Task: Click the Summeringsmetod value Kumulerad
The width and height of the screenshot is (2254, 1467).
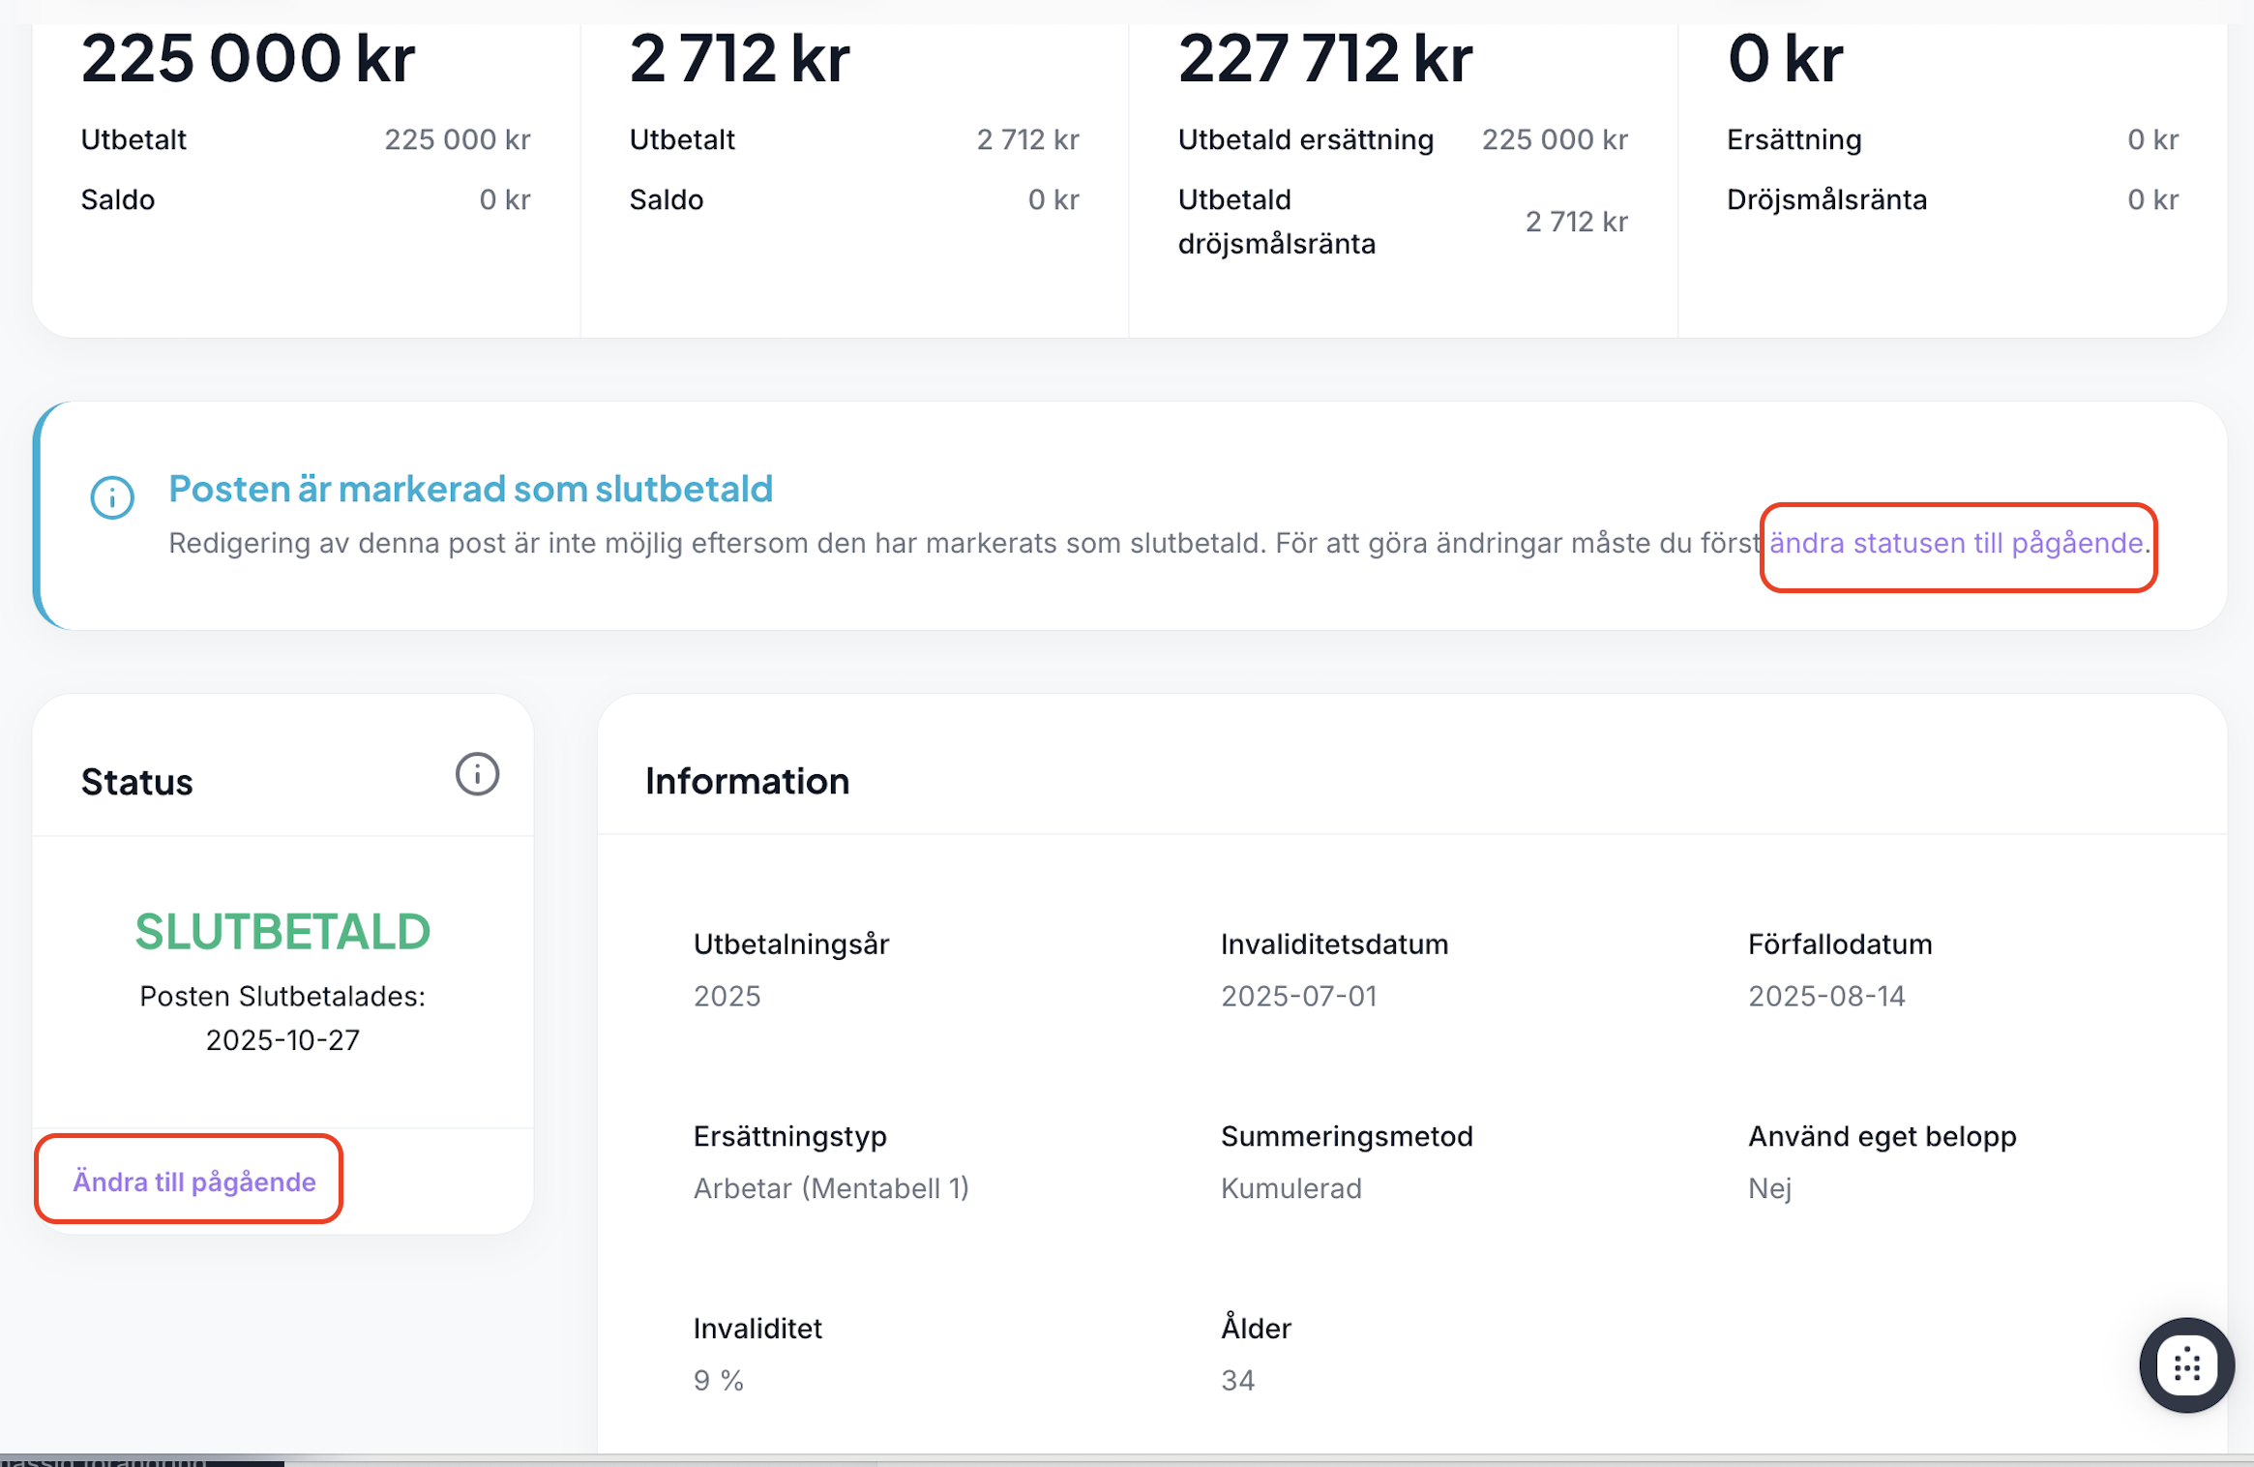Action: point(1290,1187)
